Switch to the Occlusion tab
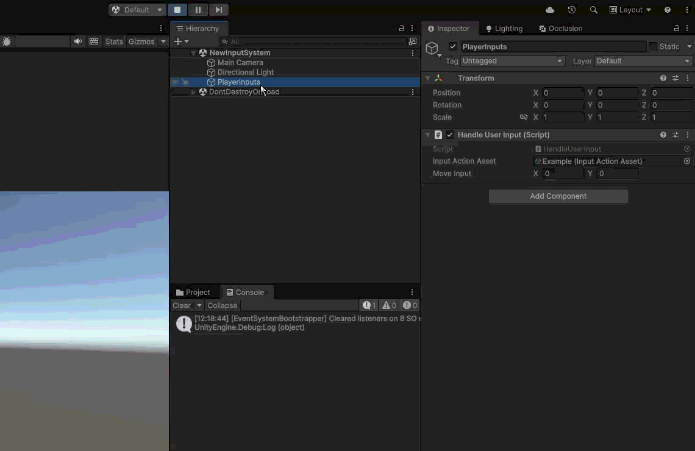695x451 pixels. (x=561, y=29)
